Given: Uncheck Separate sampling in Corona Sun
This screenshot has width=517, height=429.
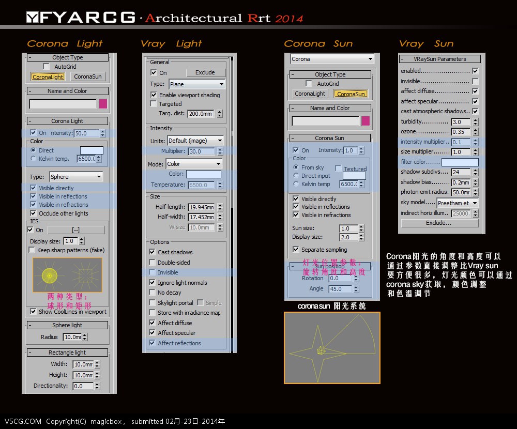Looking at the screenshot, I should click(296, 249).
